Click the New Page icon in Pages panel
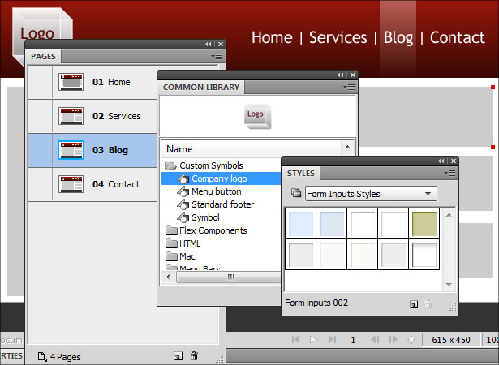The width and height of the screenshot is (499, 365). (x=178, y=356)
